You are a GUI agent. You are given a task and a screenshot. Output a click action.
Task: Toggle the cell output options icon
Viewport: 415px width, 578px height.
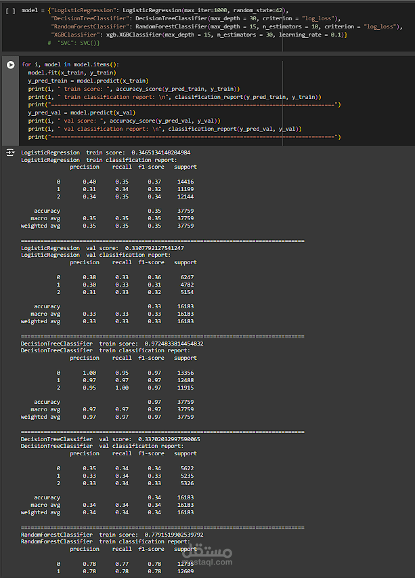click(10, 152)
